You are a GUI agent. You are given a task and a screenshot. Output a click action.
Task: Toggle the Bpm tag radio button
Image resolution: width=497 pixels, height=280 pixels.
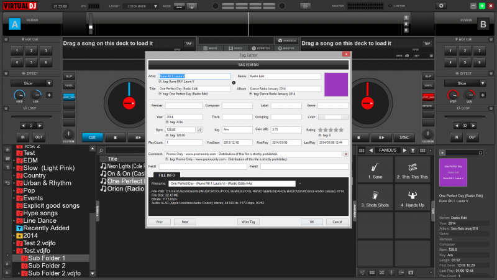pos(167,135)
